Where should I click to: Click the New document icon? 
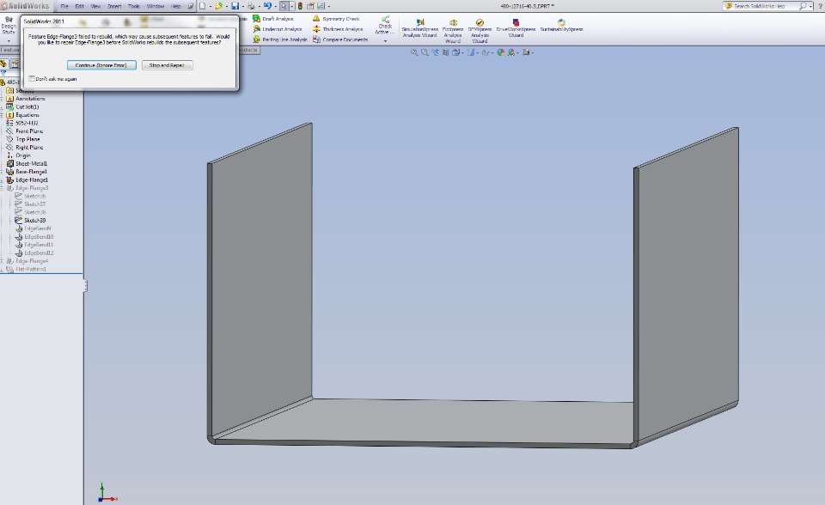(x=202, y=6)
